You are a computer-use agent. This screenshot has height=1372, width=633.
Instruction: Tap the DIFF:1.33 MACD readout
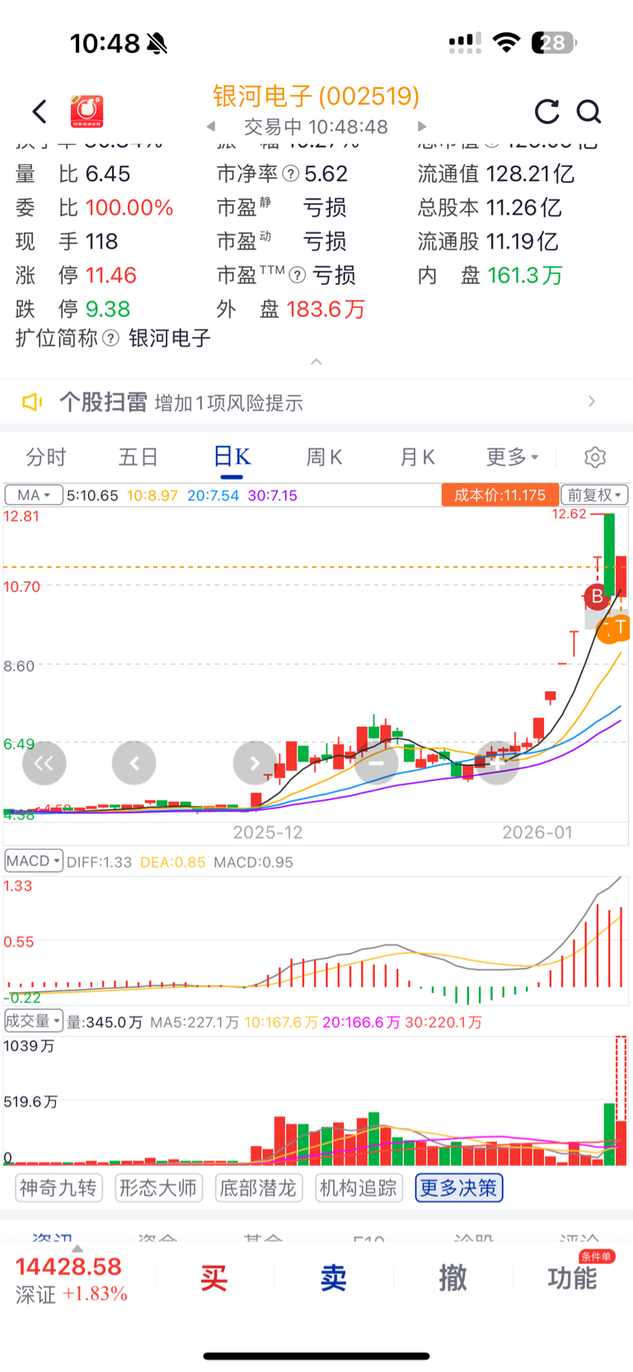100,862
